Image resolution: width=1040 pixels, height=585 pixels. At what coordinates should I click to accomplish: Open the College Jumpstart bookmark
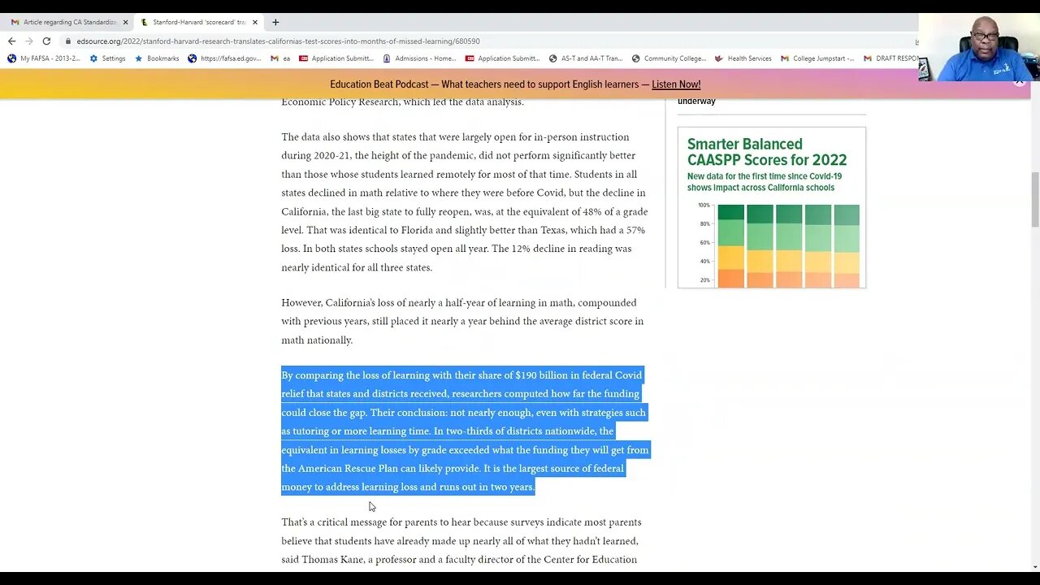click(x=817, y=58)
